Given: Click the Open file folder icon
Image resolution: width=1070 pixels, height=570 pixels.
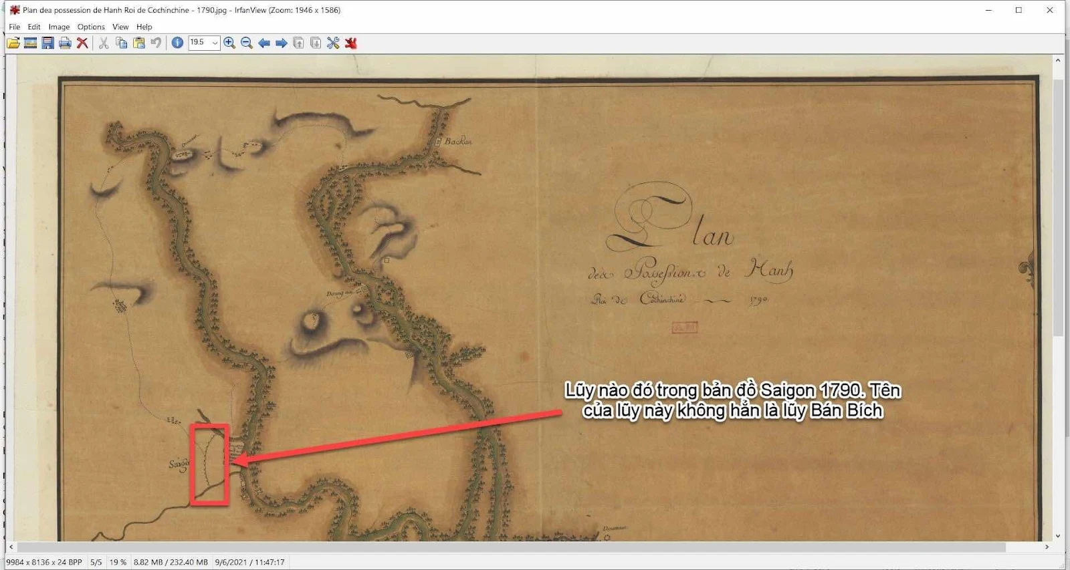Looking at the screenshot, I should tap(13, 43).
